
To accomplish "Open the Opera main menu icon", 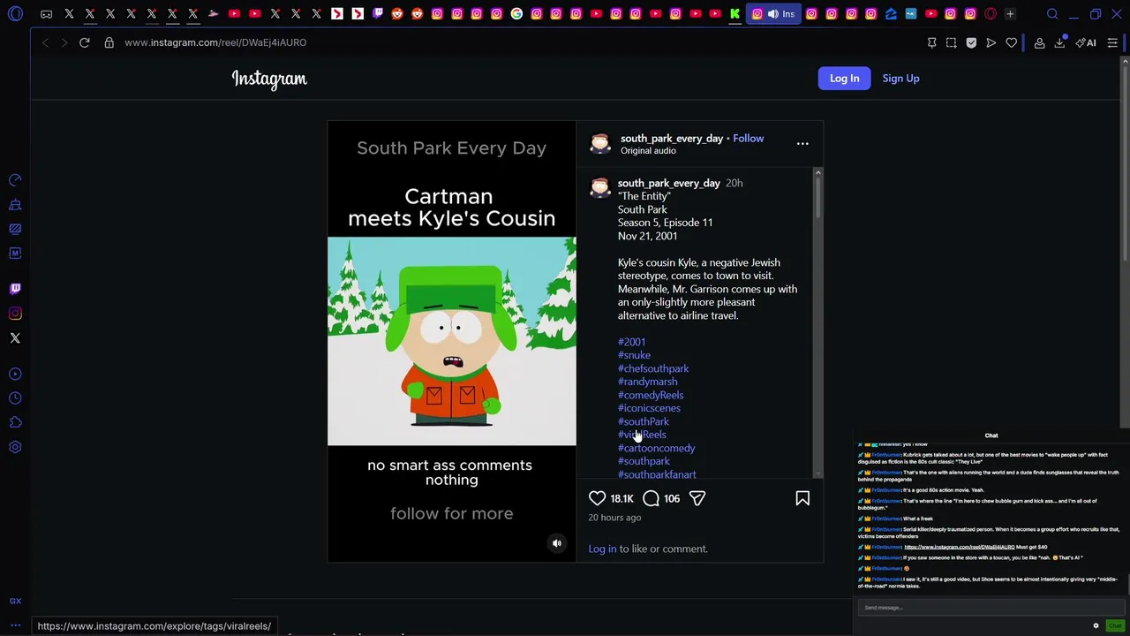I will (15, 14).
